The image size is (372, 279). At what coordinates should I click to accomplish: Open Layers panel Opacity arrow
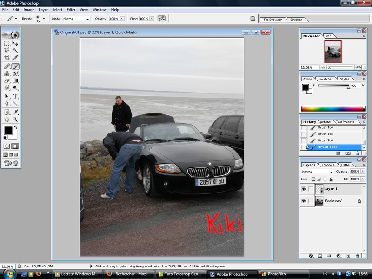(x=363, y=171)
